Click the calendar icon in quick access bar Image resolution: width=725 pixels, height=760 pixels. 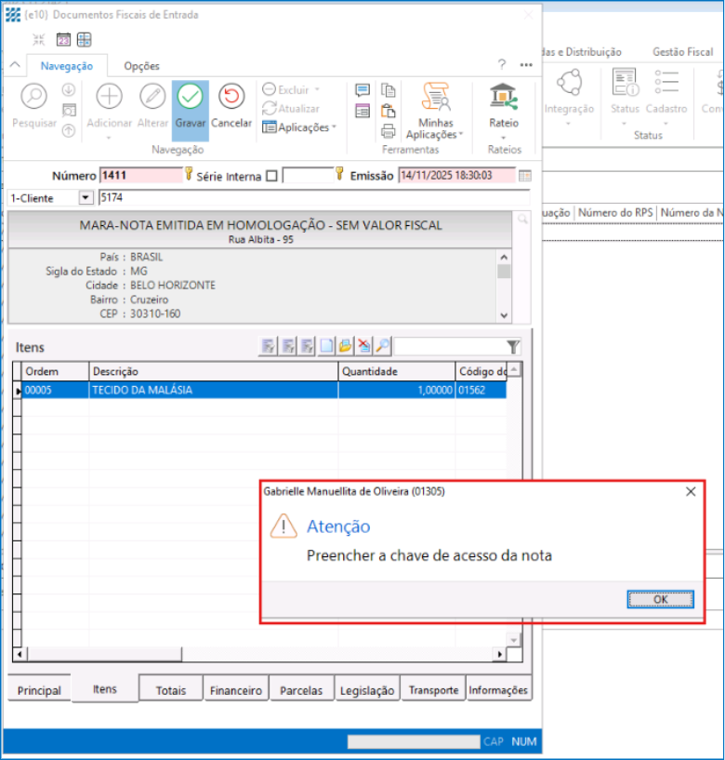click(63, 39)
